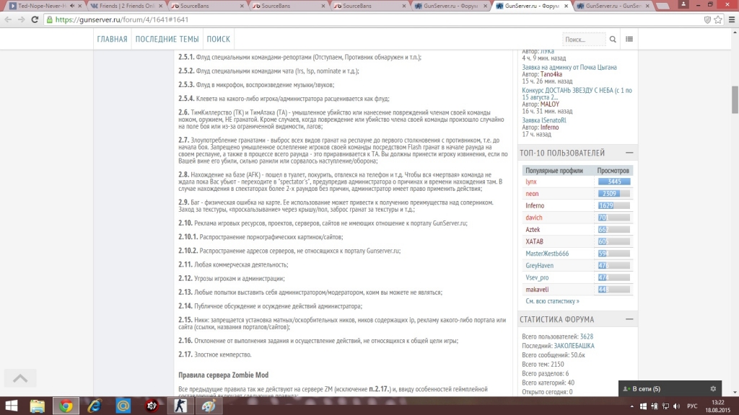
Task: Launch Counter-Strike from the taskbar
Action: click(180, 406)
